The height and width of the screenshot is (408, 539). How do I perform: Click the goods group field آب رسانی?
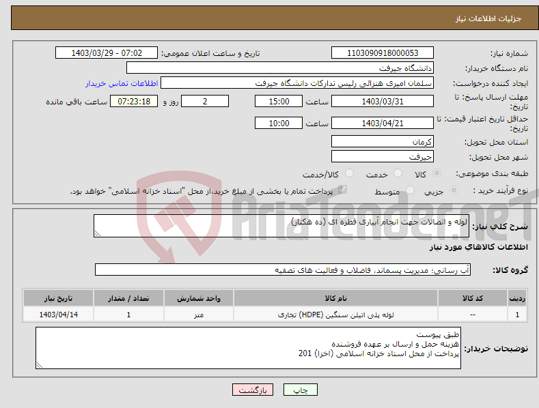pos(283,269)
